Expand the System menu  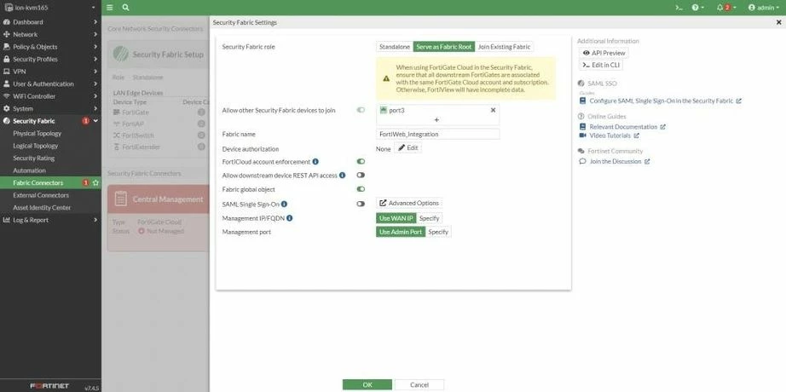[x=50, y=109]
